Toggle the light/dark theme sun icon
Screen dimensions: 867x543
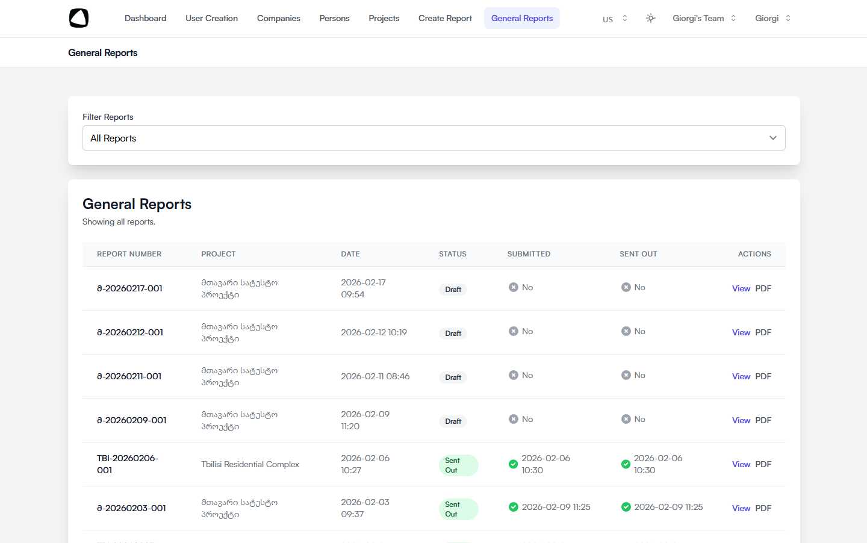click(650, 18)
